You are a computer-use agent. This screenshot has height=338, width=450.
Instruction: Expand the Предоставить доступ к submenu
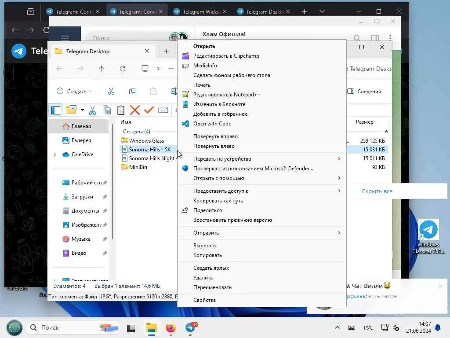pyautogui.click(x=262, y=191)
